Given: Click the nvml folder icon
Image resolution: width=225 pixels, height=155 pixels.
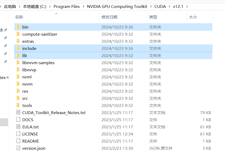Looking at the screenshot, I should [18, 77].
